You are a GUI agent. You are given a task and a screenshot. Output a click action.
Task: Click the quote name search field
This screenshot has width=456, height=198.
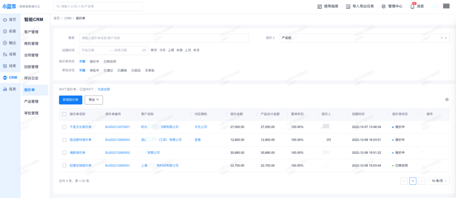[x=163, y=38]
